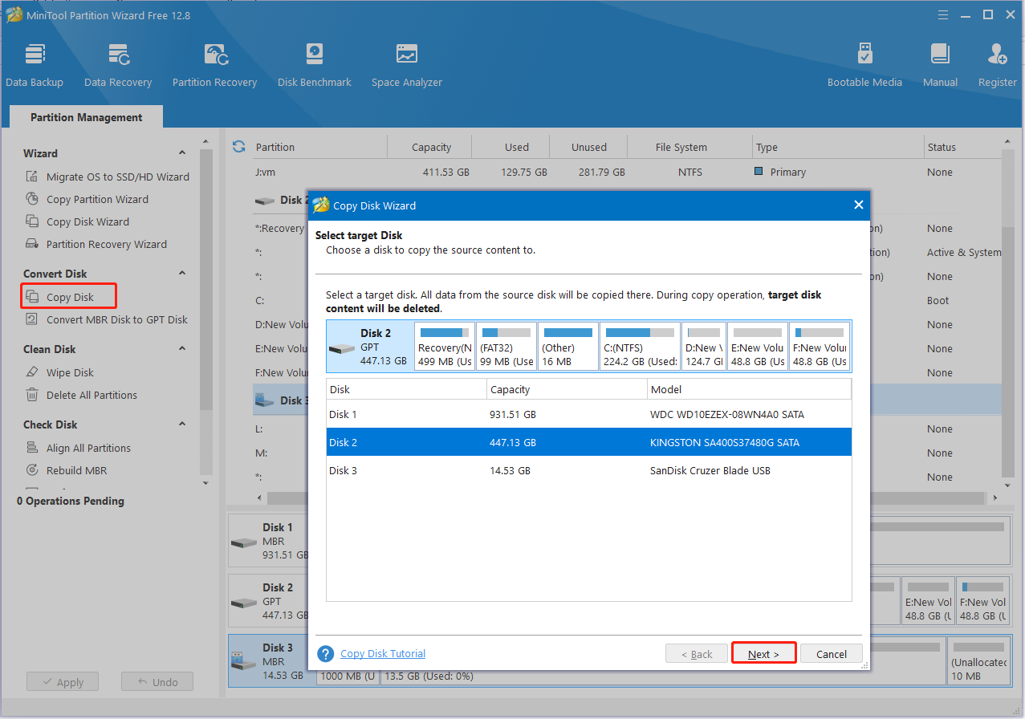Select the Partition Management tab

tap(86, 117)
